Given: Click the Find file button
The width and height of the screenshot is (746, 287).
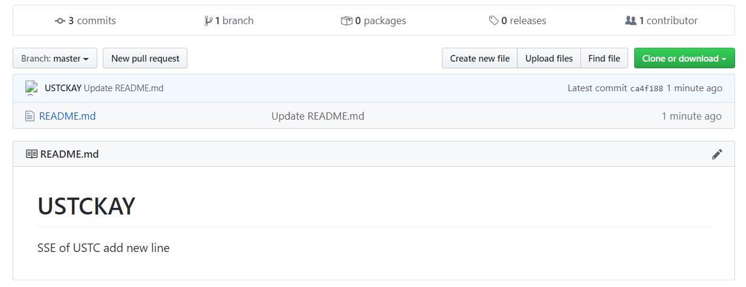Looking at the screenshot, I should coord(604,59).
